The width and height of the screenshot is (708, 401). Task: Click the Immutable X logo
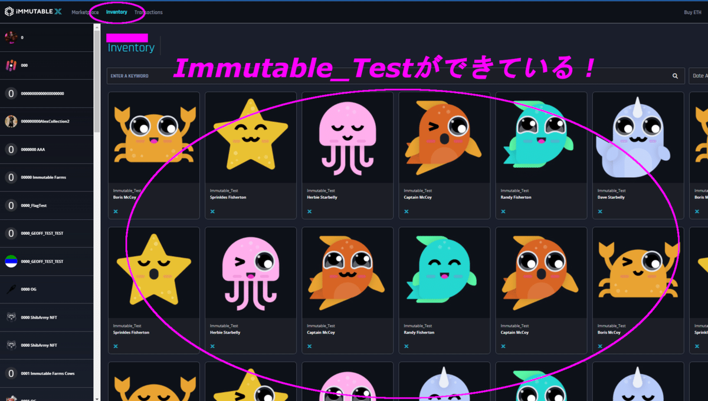[34, 12]
